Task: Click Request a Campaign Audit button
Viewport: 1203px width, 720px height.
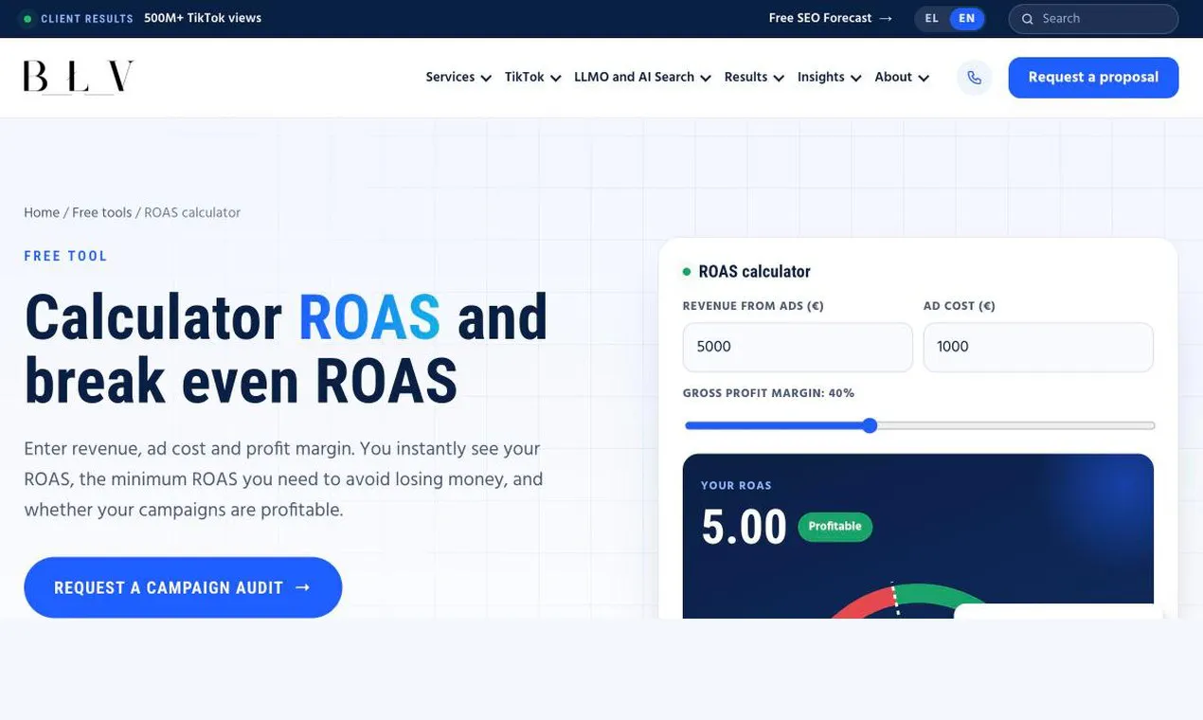Action: (x=183, y=587)
